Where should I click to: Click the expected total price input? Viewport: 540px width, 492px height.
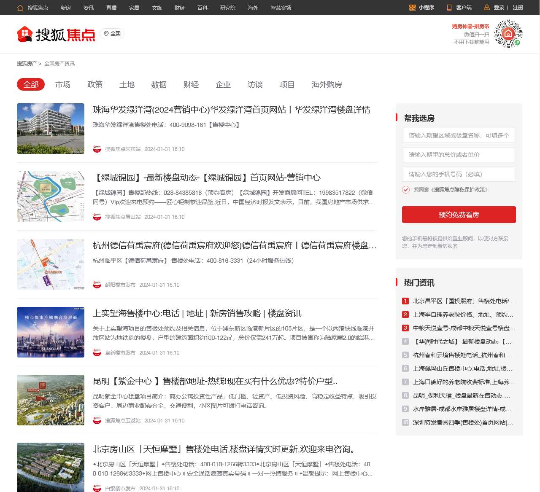(459, 155)
